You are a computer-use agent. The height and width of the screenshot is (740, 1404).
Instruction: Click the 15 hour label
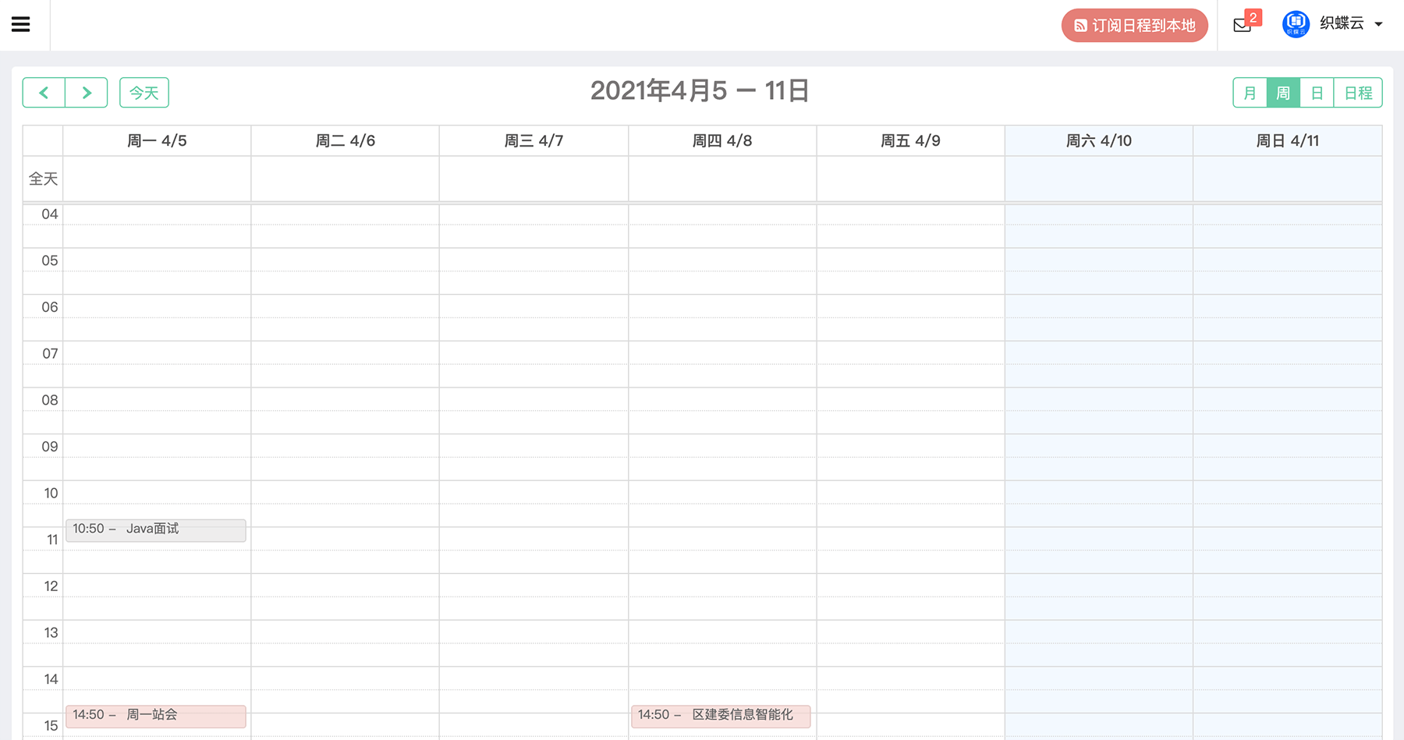click(x=51, y=726)
